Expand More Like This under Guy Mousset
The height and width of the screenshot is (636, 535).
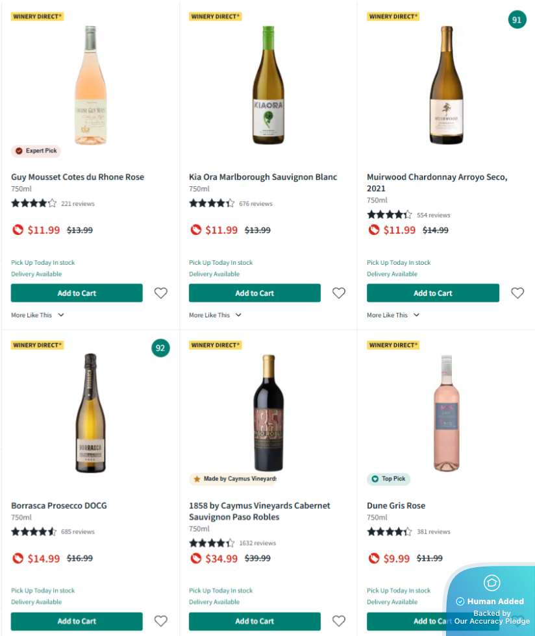38,315
